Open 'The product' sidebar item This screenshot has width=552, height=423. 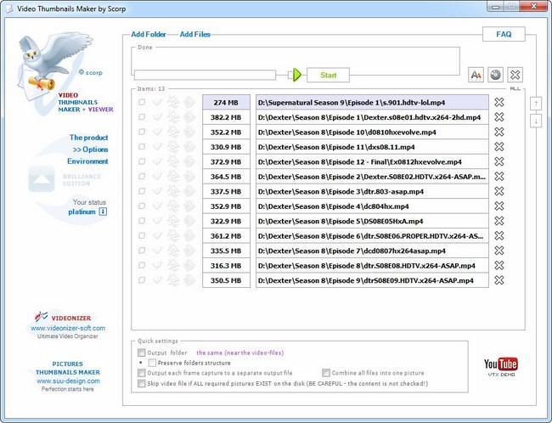click(x=88, y=138)
